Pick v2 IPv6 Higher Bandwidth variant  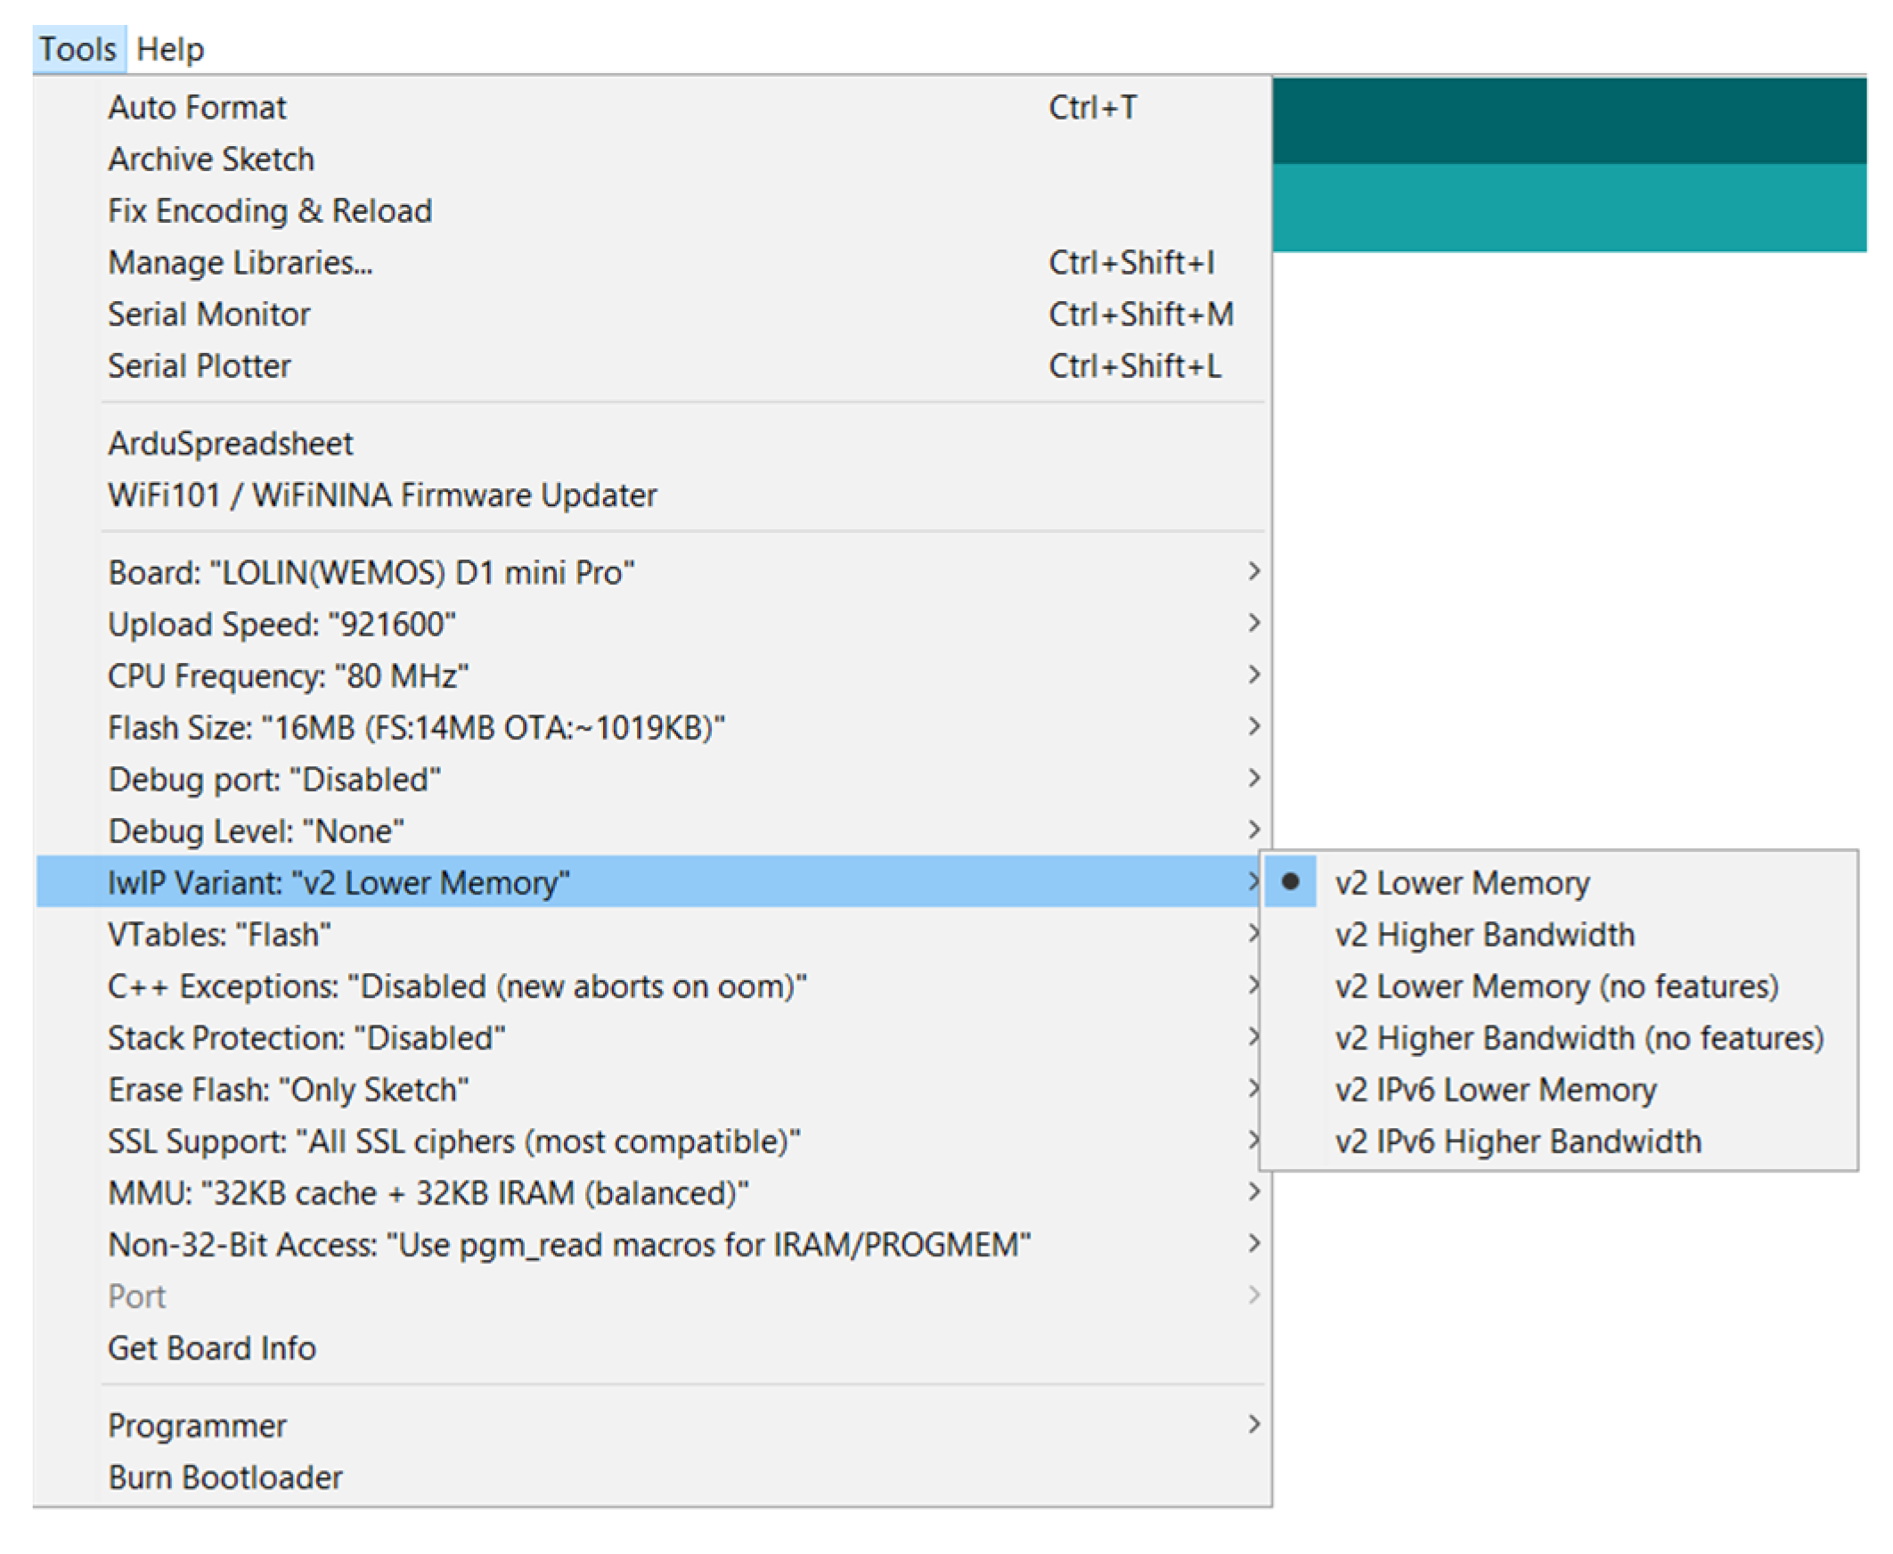(x=1517, y=1141)
